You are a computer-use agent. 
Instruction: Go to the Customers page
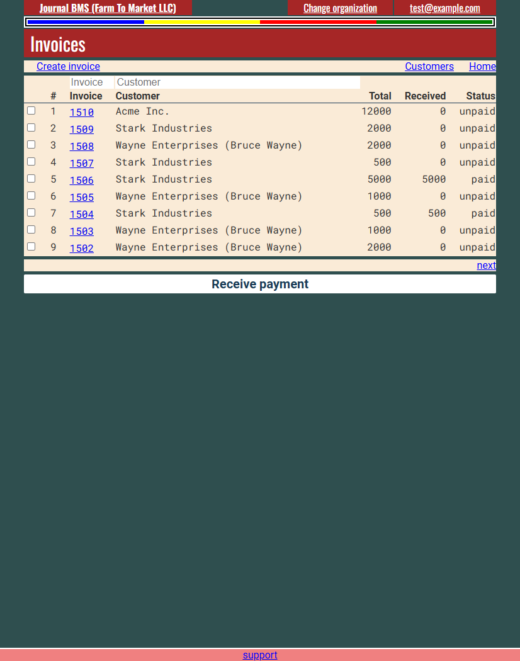tap(429, 67)
